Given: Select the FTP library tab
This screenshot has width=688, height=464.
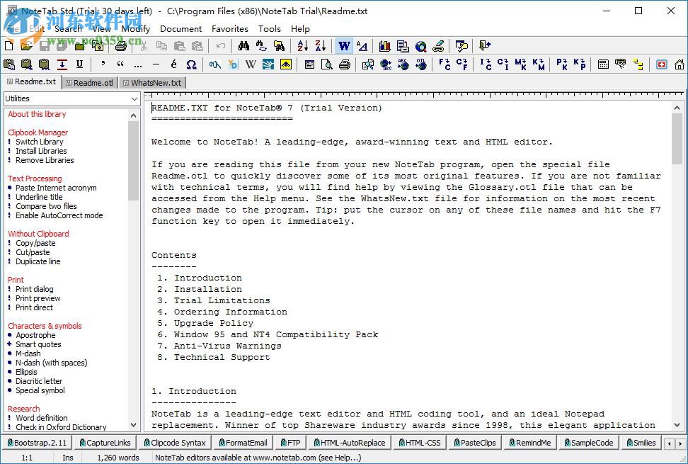Looking at the screenshot, I should [x=290, y=443].
